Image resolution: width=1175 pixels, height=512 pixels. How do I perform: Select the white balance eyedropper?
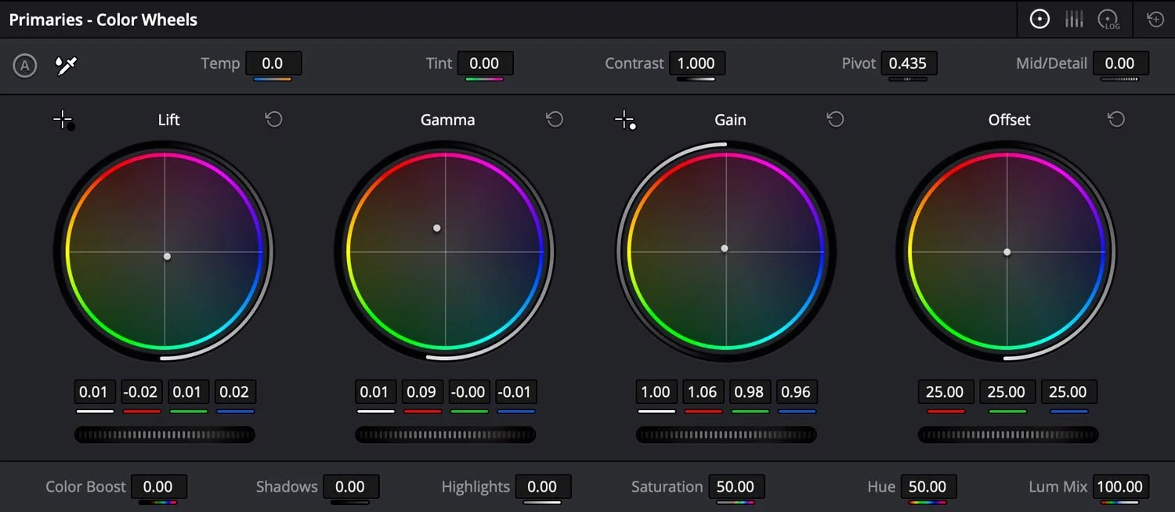click(x=64, y=66)
